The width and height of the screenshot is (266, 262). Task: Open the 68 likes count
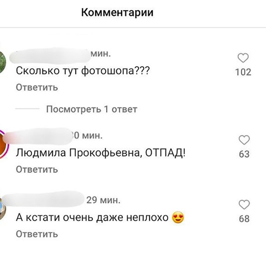pyautogui.click(x=244, y=219)
